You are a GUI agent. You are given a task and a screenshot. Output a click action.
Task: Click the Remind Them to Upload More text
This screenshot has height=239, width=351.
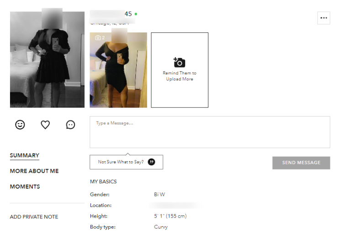click(x=180, y=76)
